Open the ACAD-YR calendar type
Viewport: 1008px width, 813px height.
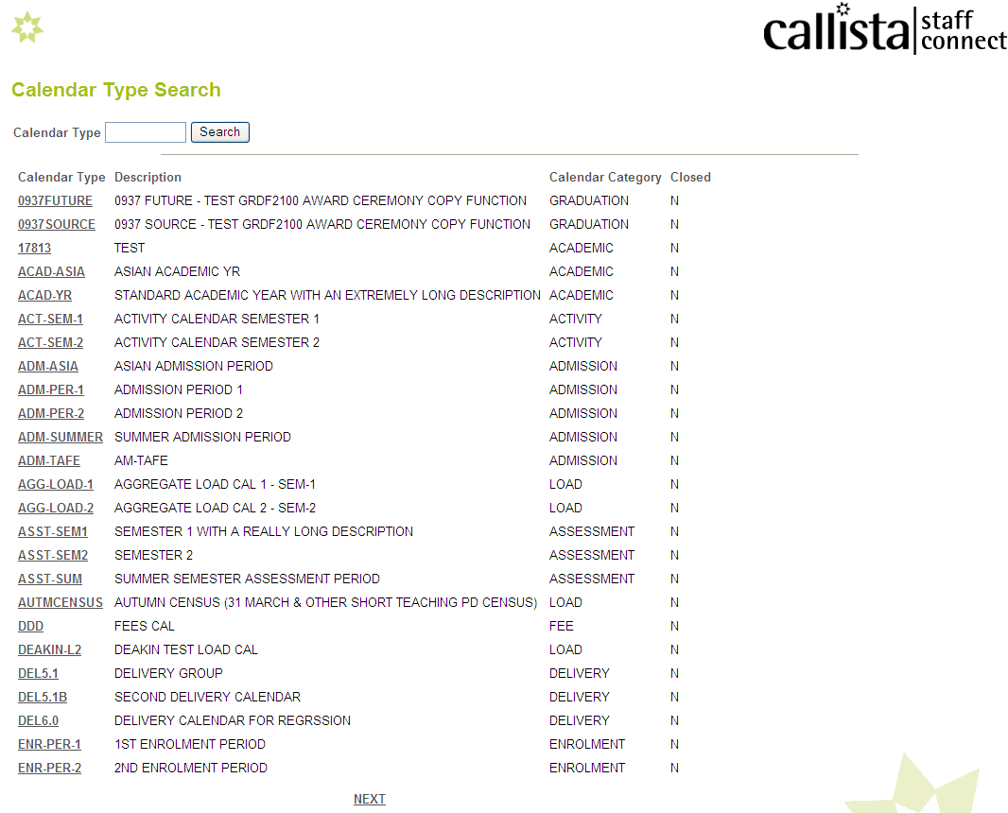[44, 295]
